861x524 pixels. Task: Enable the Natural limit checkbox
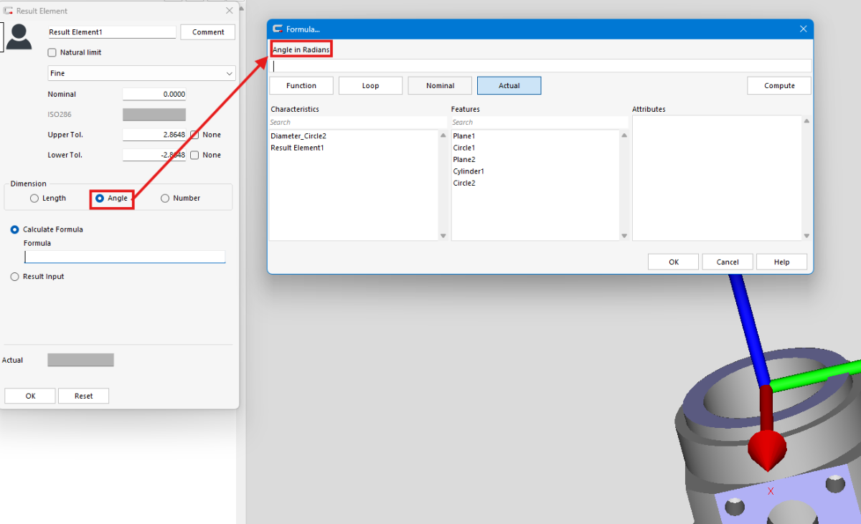52,52
